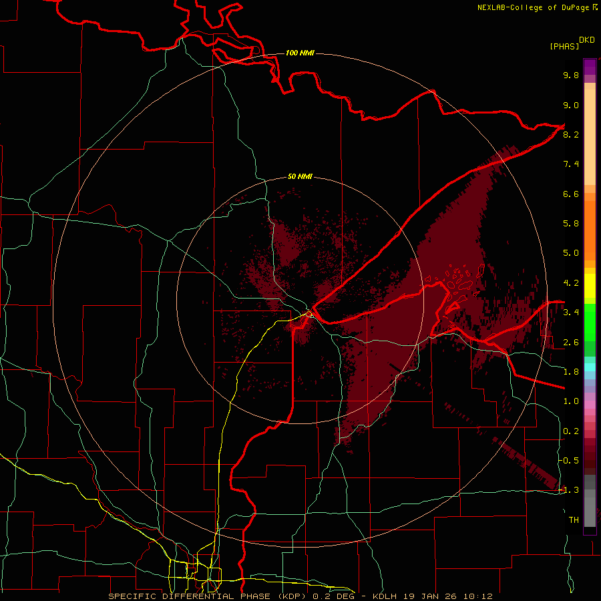
Task: Click the DKD [PHAS] legend header
Action: [572, 43]
